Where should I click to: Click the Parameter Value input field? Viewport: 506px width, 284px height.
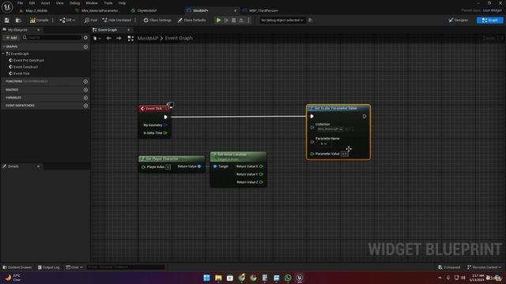point(345,154)
